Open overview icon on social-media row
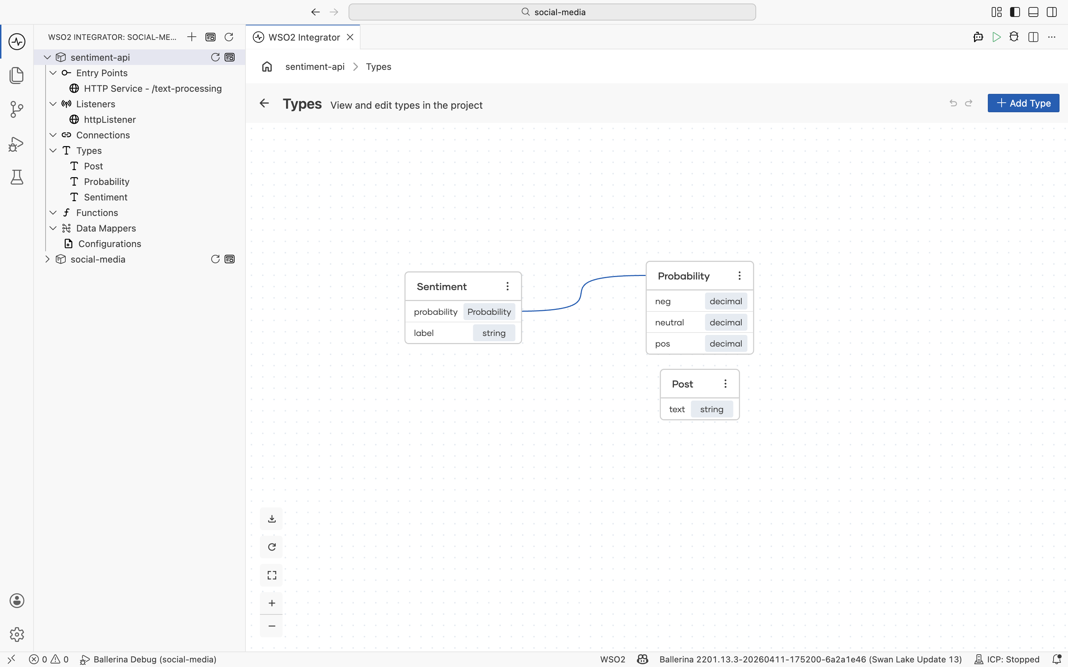Screen dimensions: 1068x667 pos(230,259)
